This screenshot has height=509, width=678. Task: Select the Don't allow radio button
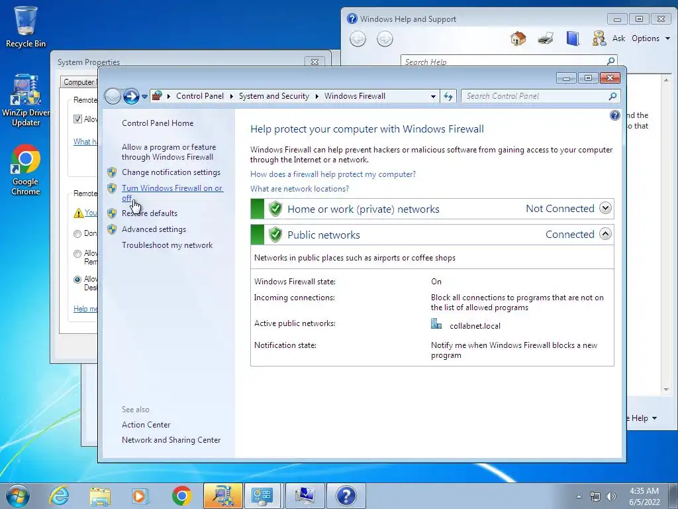tap(77, 234)
